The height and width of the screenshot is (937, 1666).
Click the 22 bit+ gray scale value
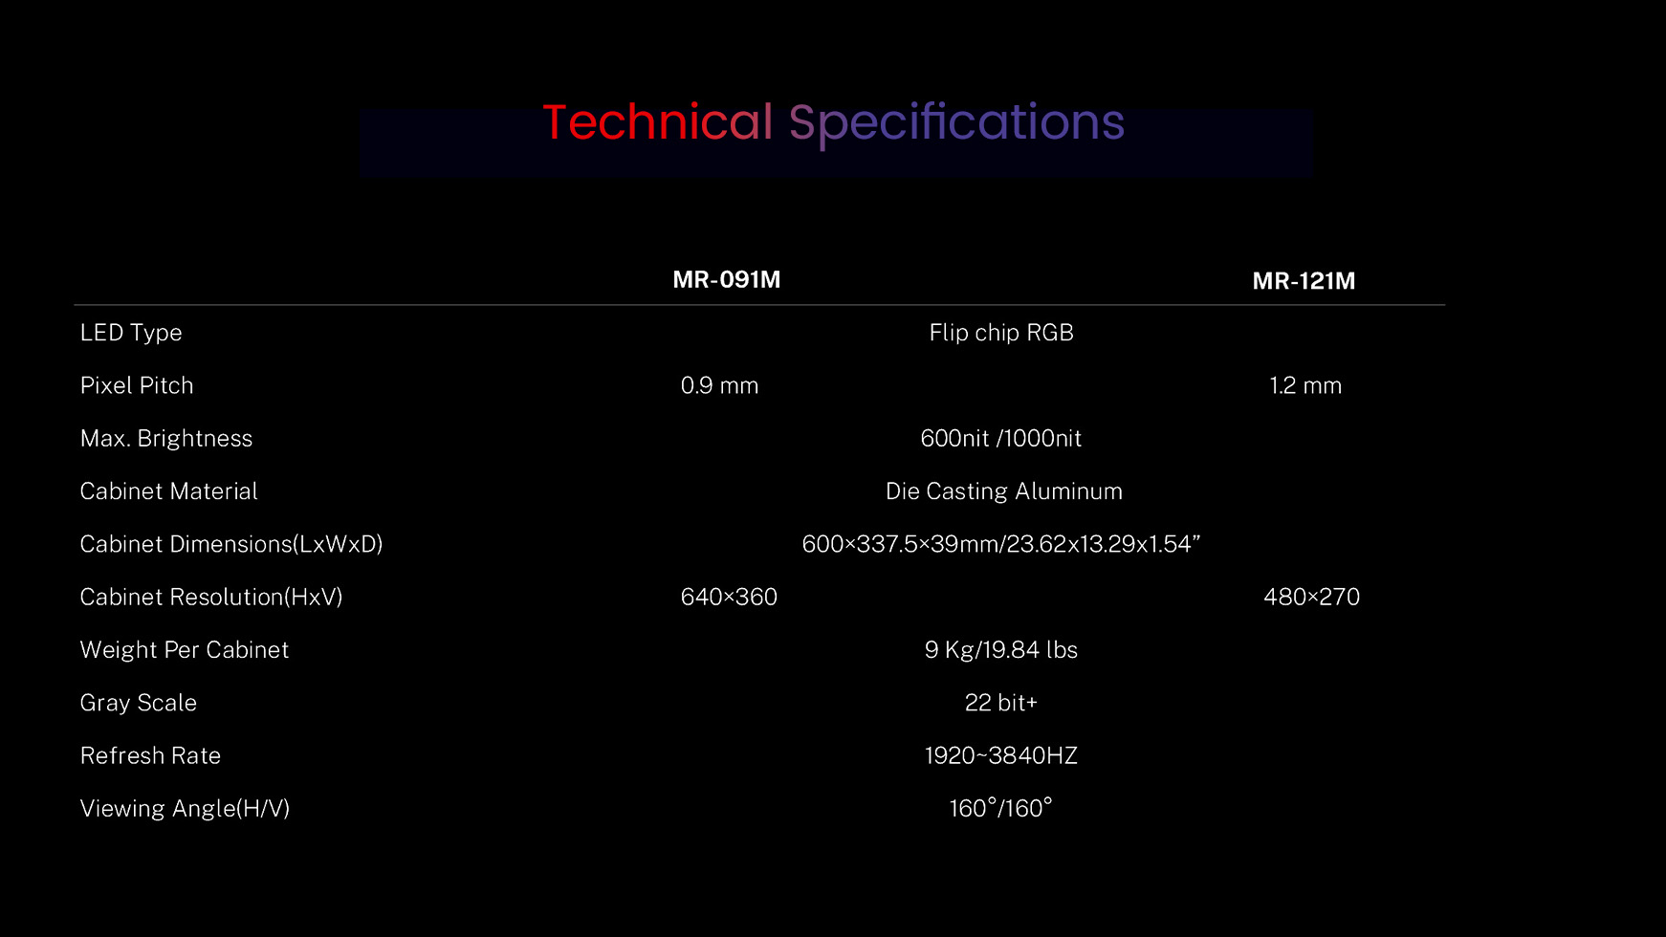1000,703
